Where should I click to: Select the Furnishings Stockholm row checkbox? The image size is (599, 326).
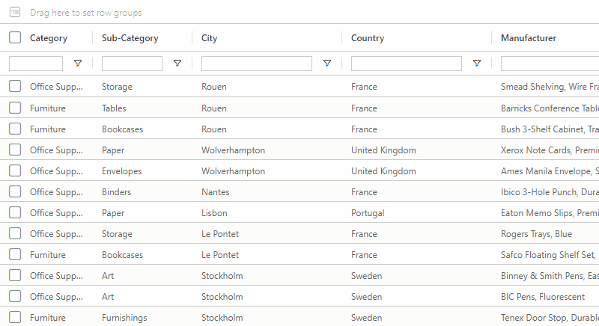coord(15,318)
